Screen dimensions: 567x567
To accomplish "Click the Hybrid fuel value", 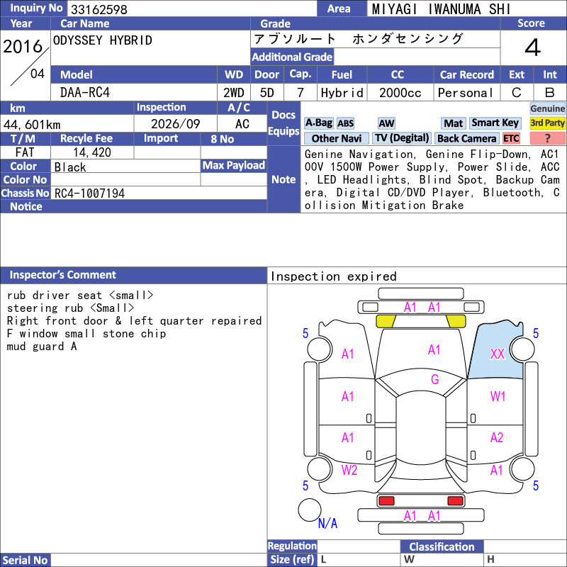I will [x=342, y=93].
